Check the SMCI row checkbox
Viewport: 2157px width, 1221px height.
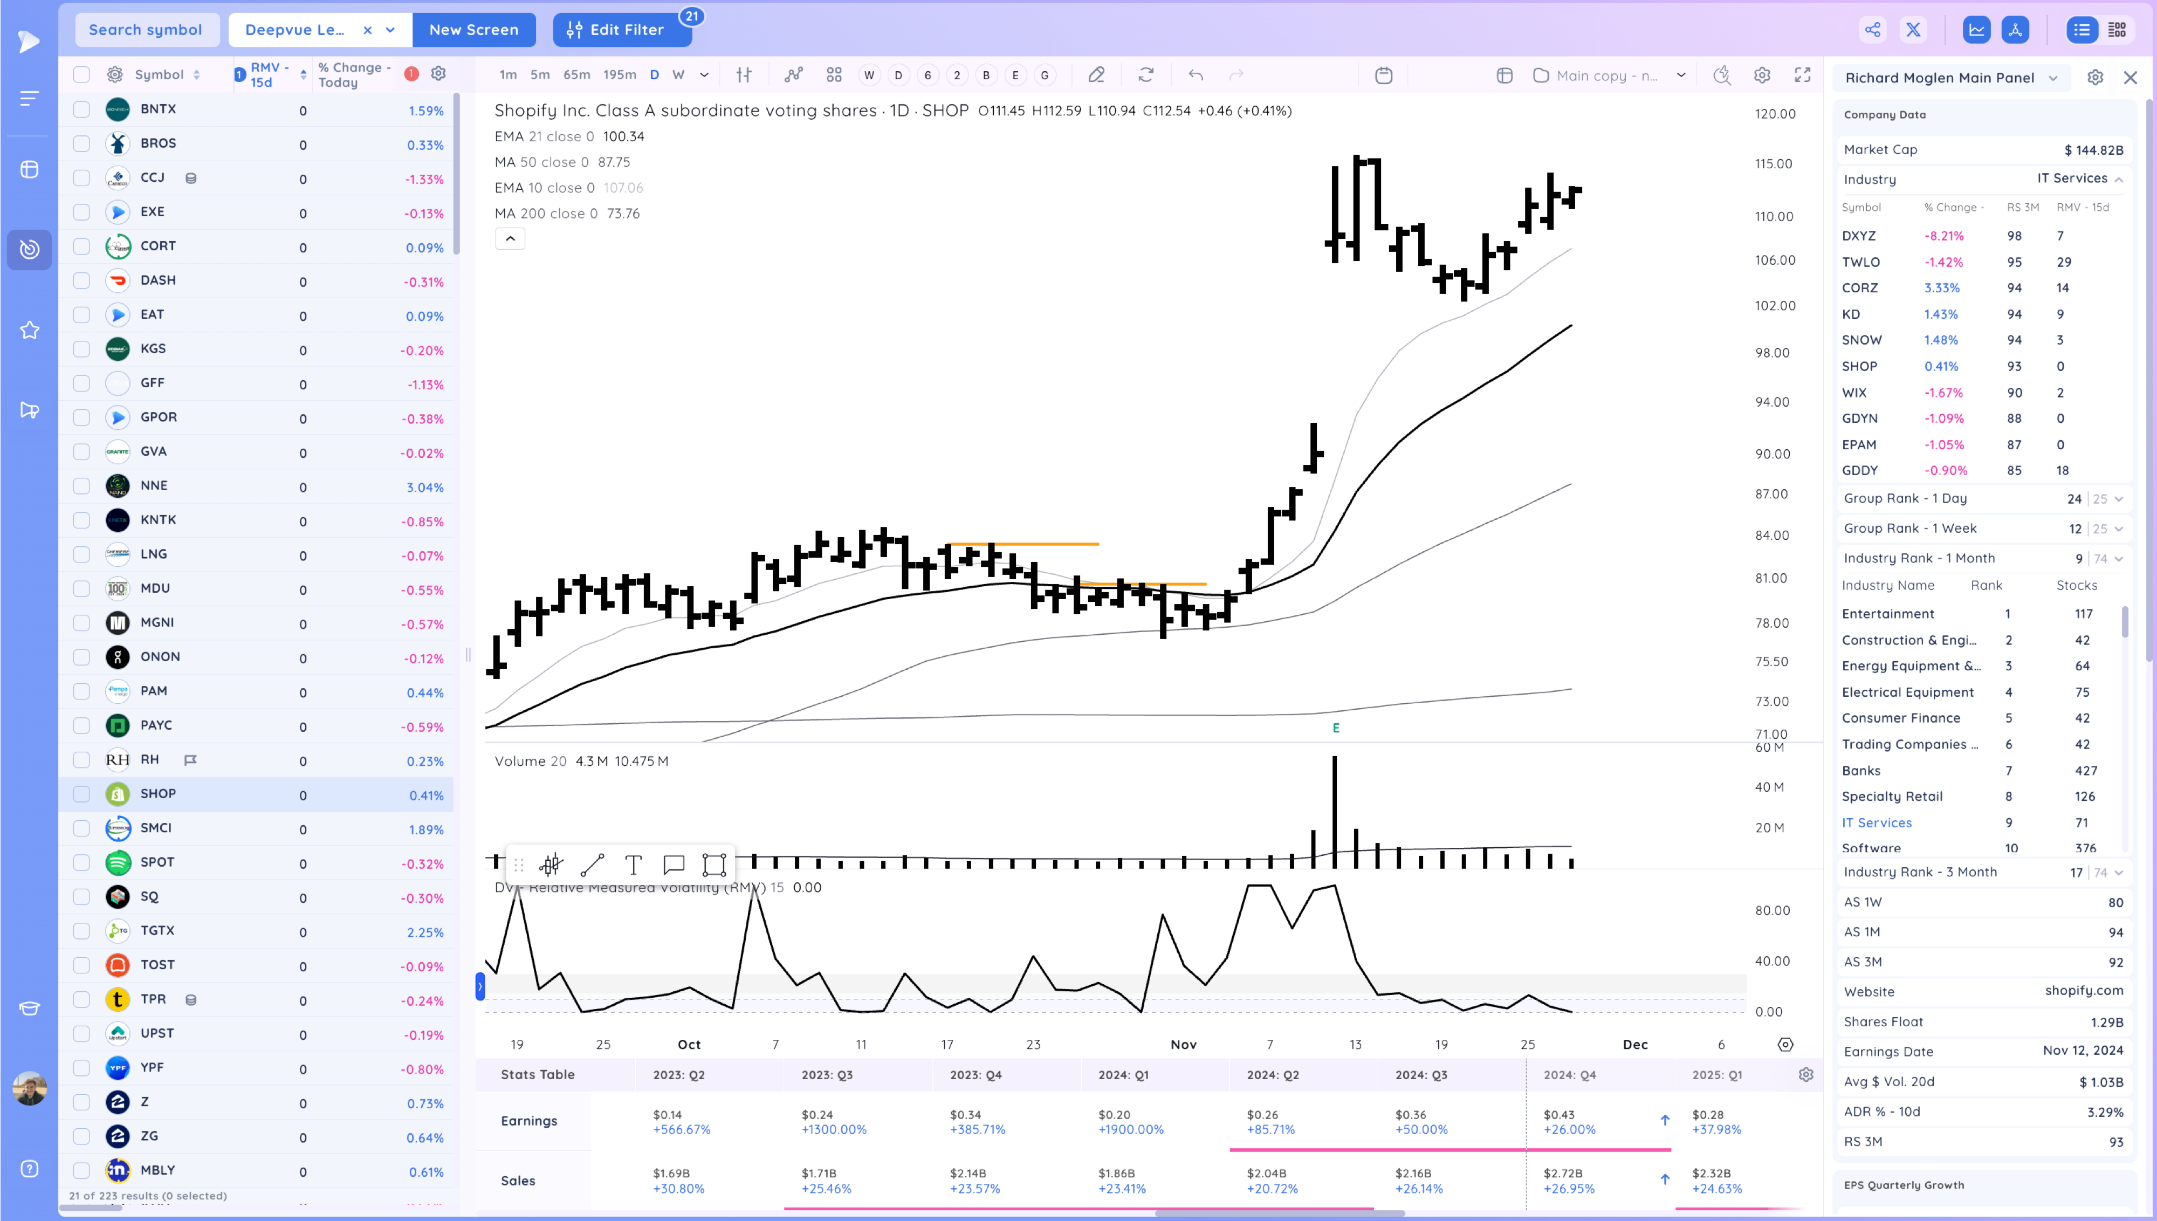81,828
